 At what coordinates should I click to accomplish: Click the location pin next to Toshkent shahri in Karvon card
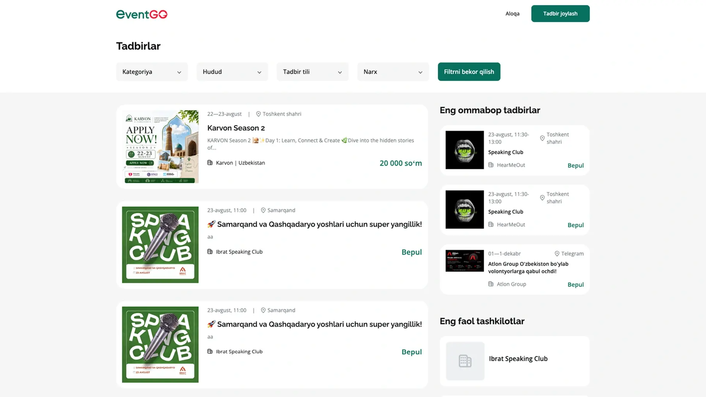coord(258,114)
